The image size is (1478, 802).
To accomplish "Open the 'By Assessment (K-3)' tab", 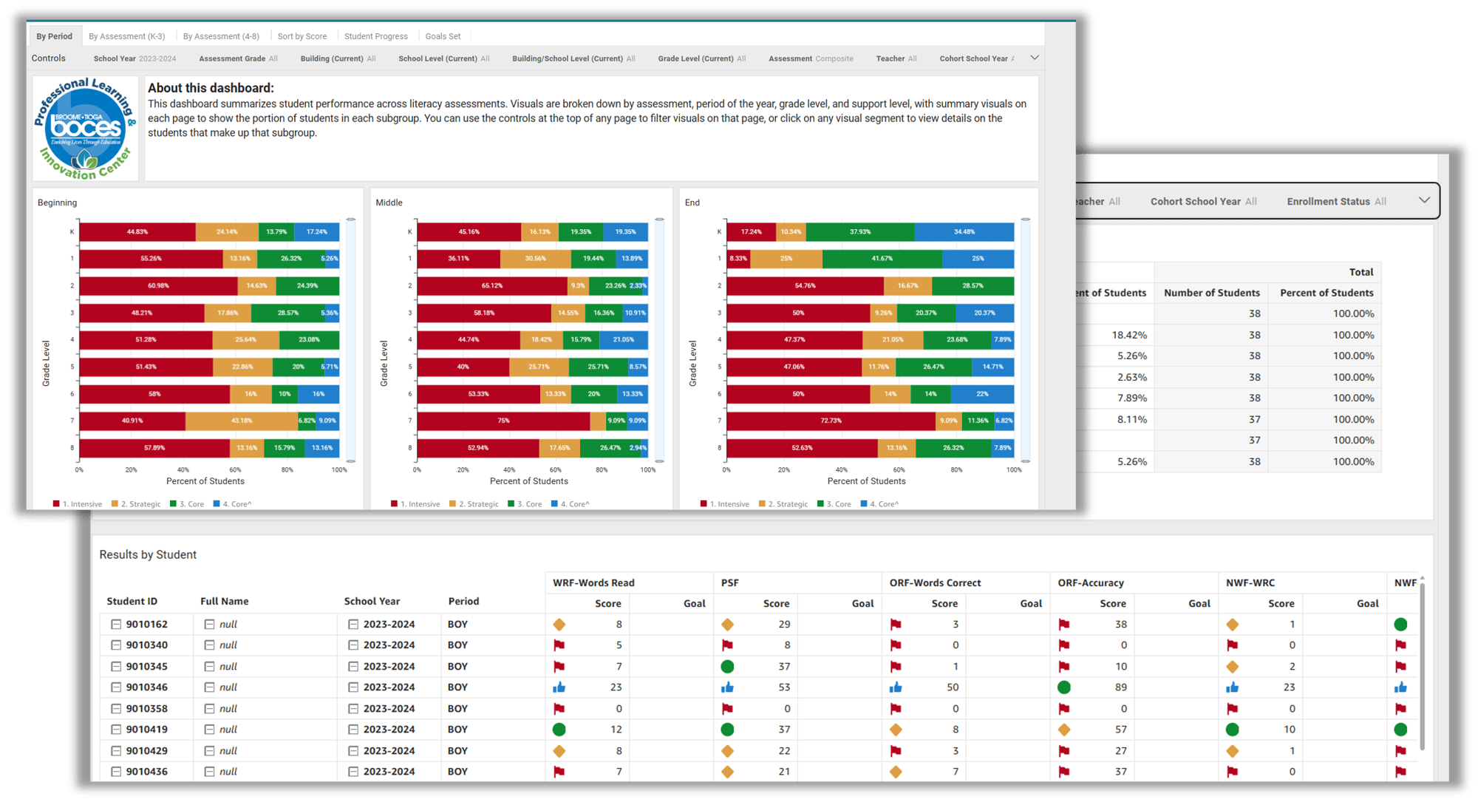I will tap(126, 35).
